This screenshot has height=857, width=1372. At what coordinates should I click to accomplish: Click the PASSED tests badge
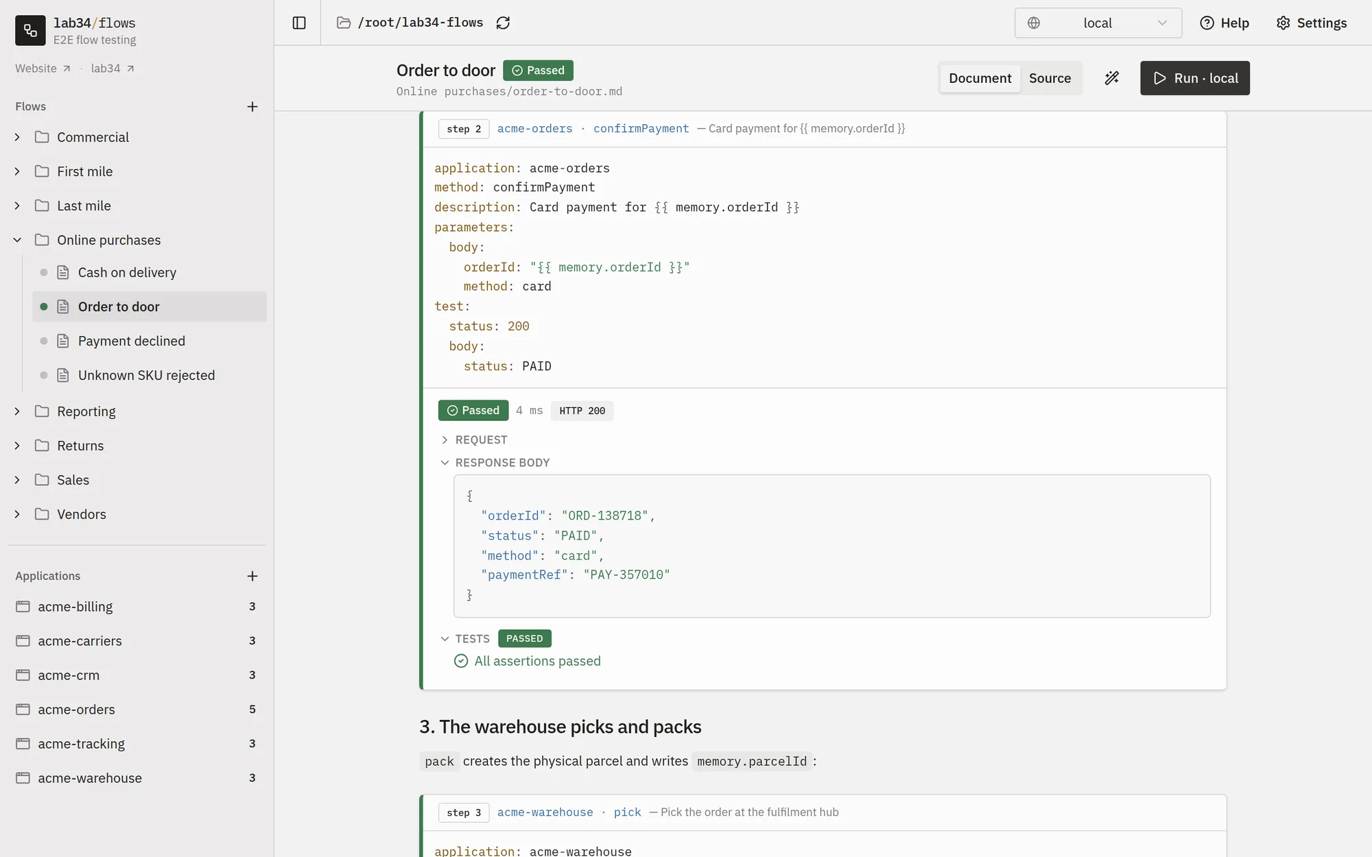click(525, 638)
